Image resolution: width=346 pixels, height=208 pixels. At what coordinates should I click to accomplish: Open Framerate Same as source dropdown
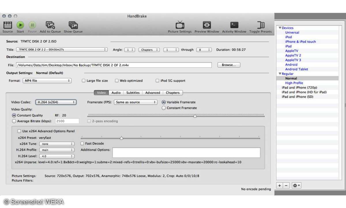point(136,102)
